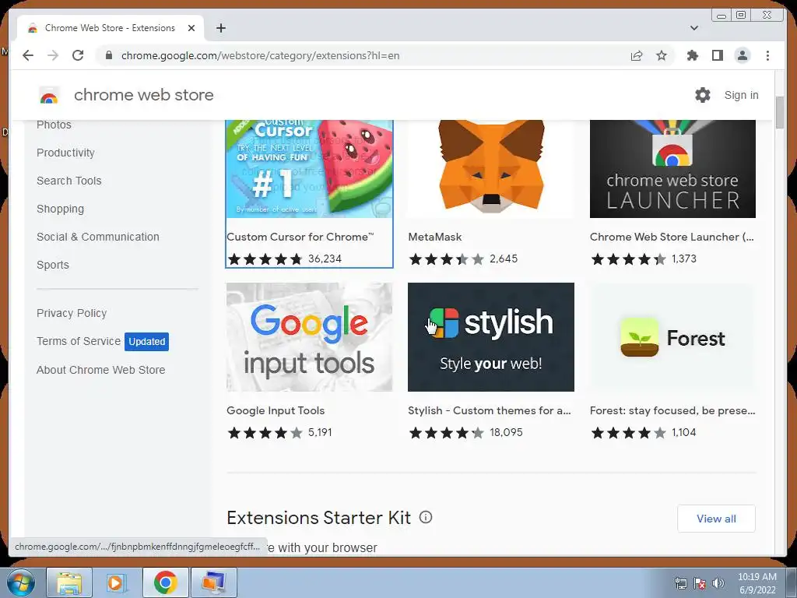Select the Photos category
797x598 pixels.
54,125
